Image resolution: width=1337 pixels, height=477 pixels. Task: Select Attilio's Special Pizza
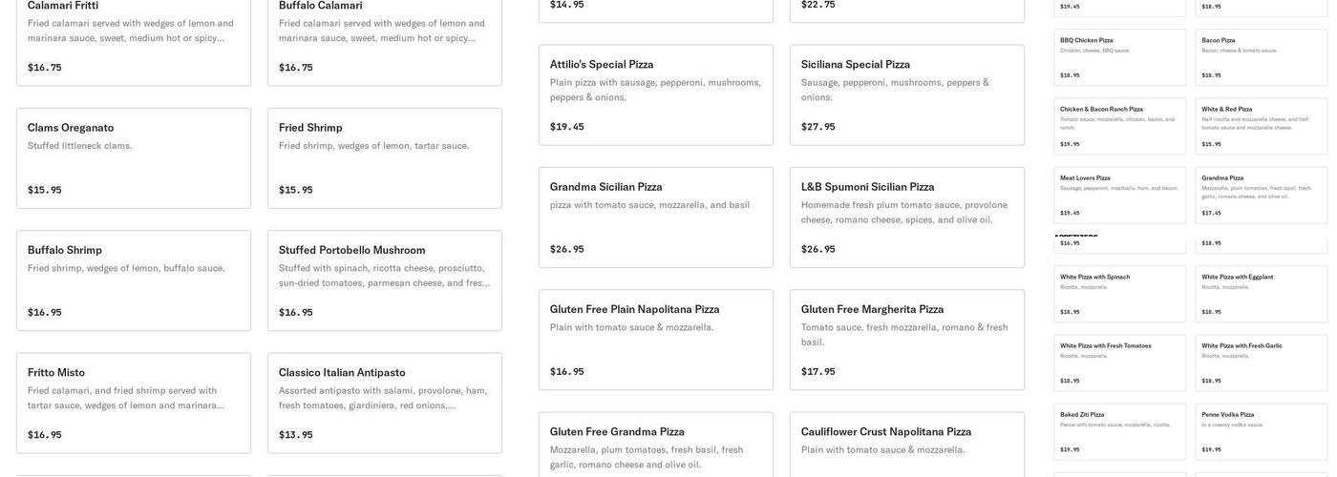[x=655, y=95]
